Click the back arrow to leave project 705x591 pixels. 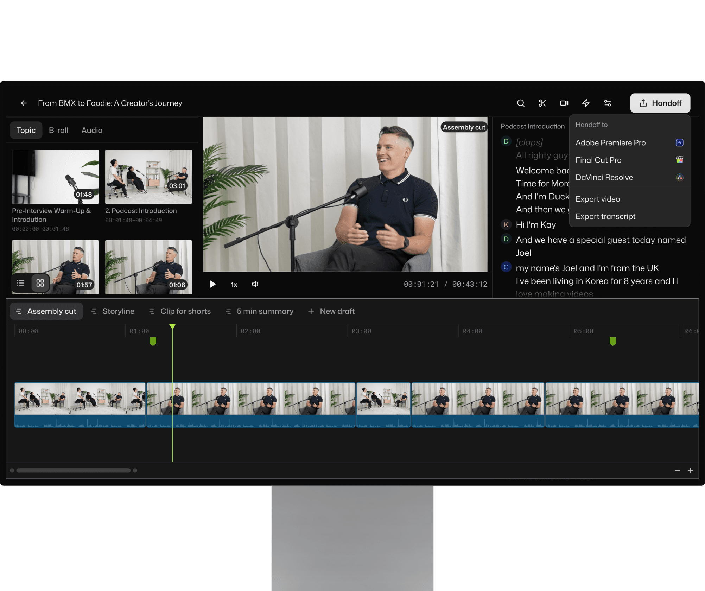click(x=24, y=103)
